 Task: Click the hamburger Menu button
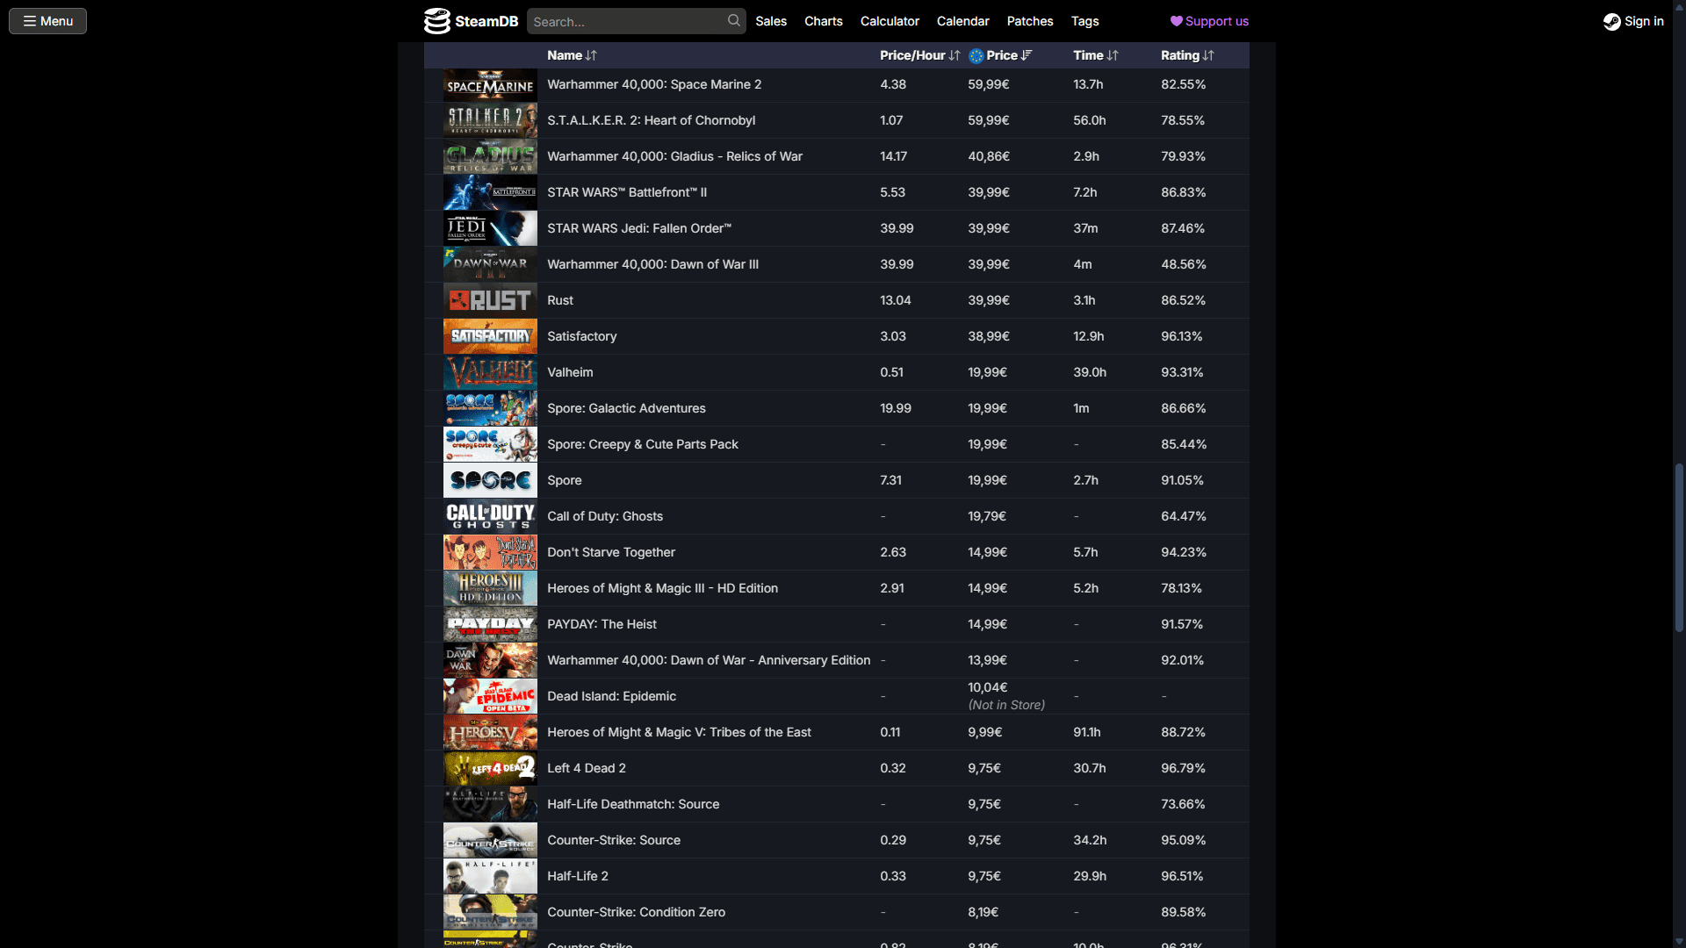47,21
